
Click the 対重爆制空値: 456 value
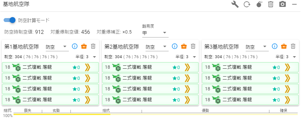70,32
